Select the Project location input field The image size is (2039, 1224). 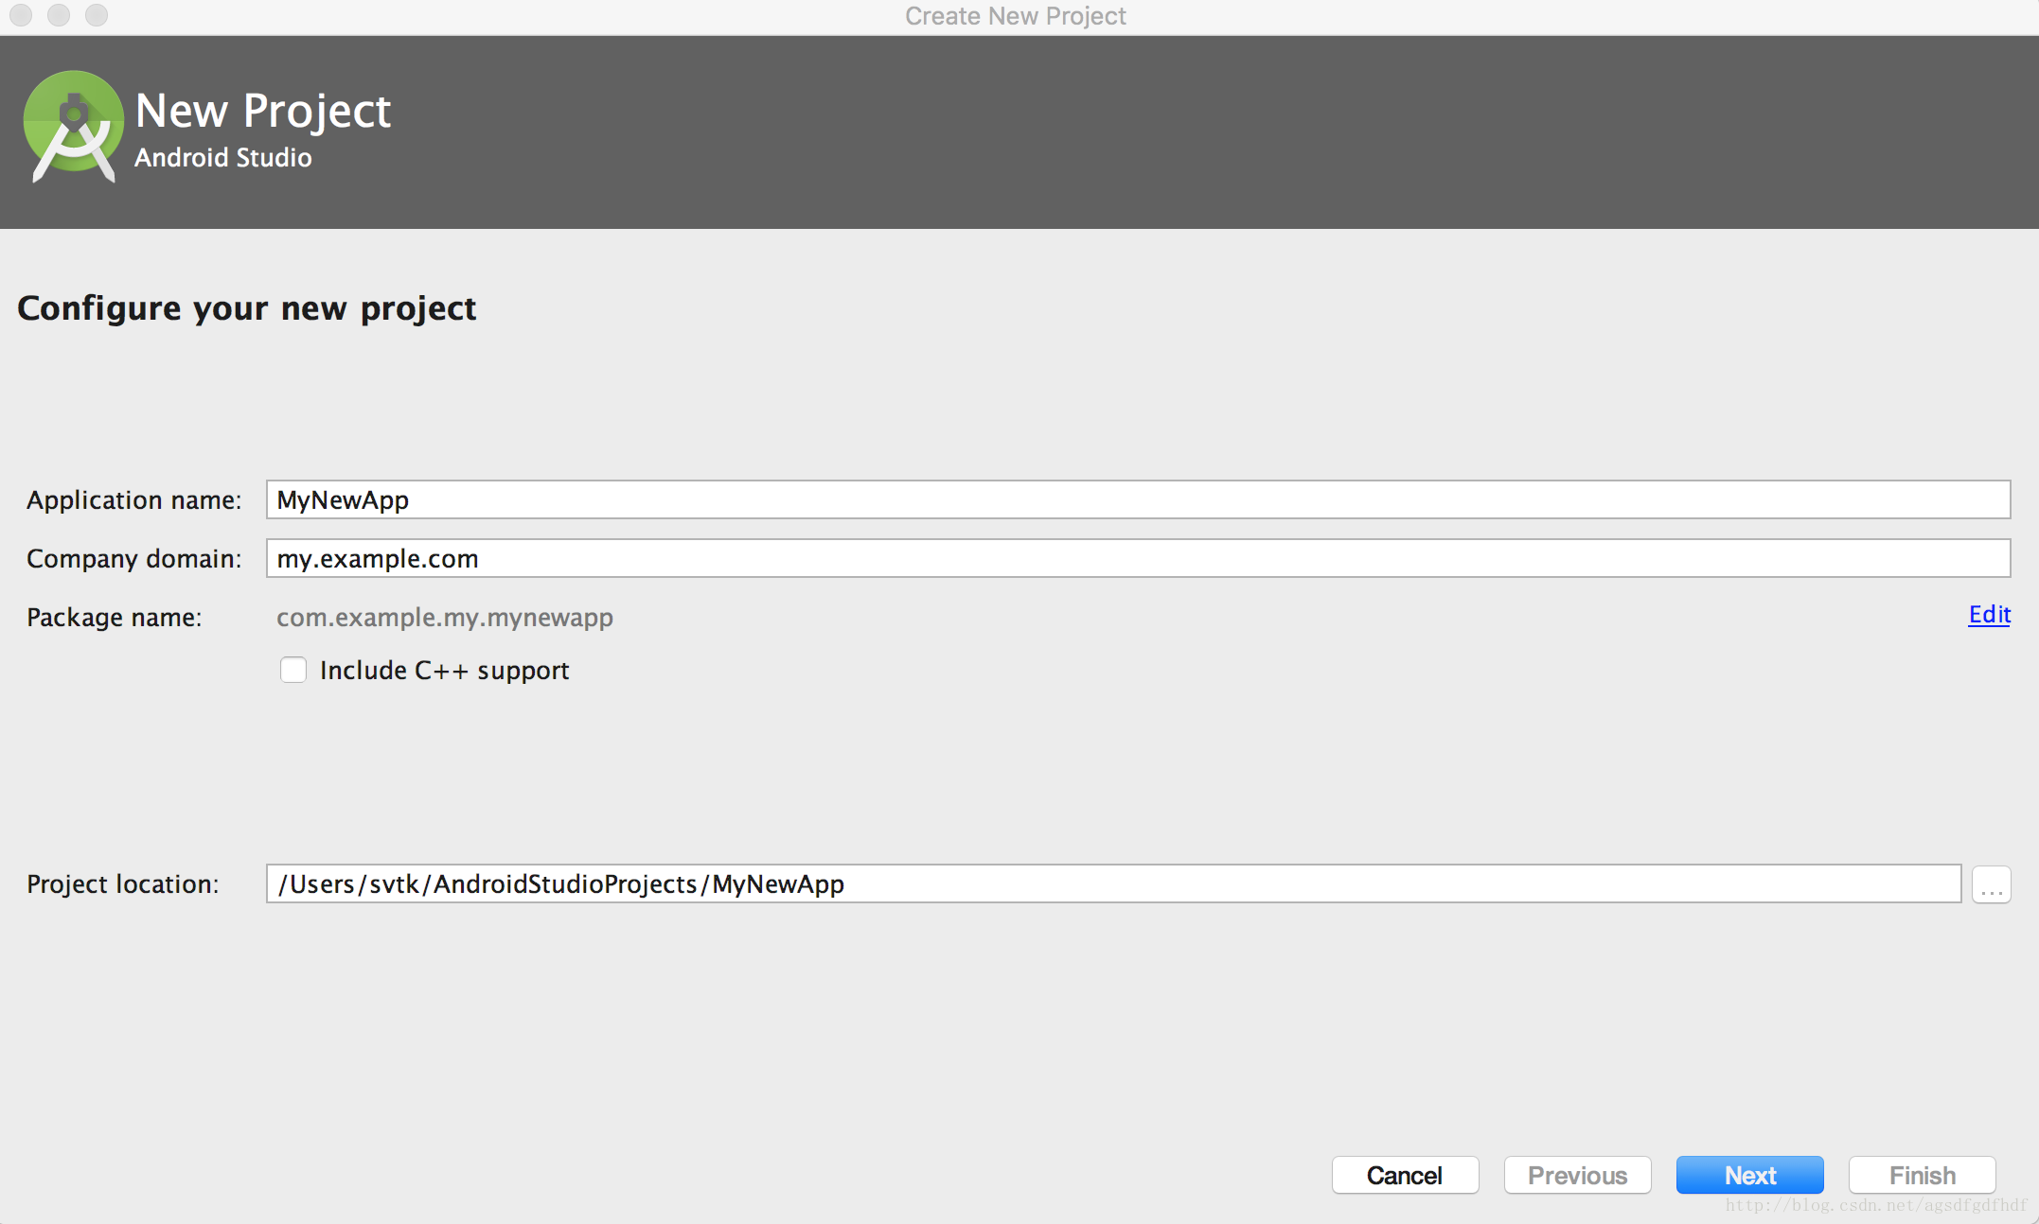click(x=1114, y=883)
